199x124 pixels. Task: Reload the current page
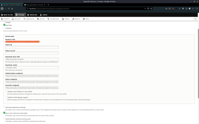coord(9,9)
